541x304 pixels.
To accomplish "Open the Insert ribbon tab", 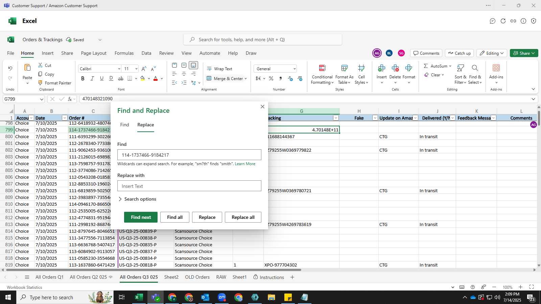I will [x=48, y=53].
